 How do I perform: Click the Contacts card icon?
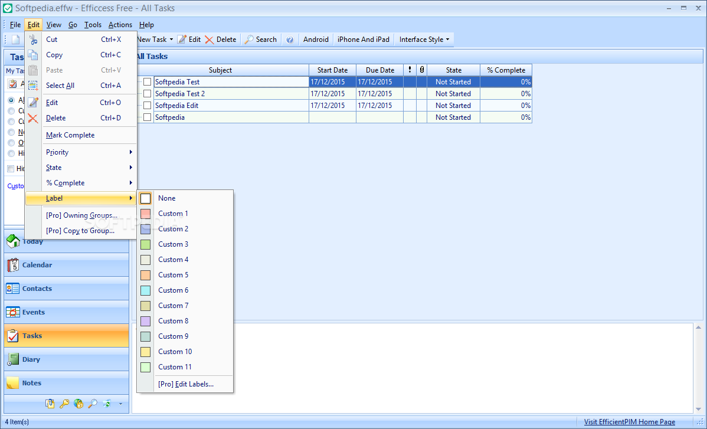(x=12, y=289)
